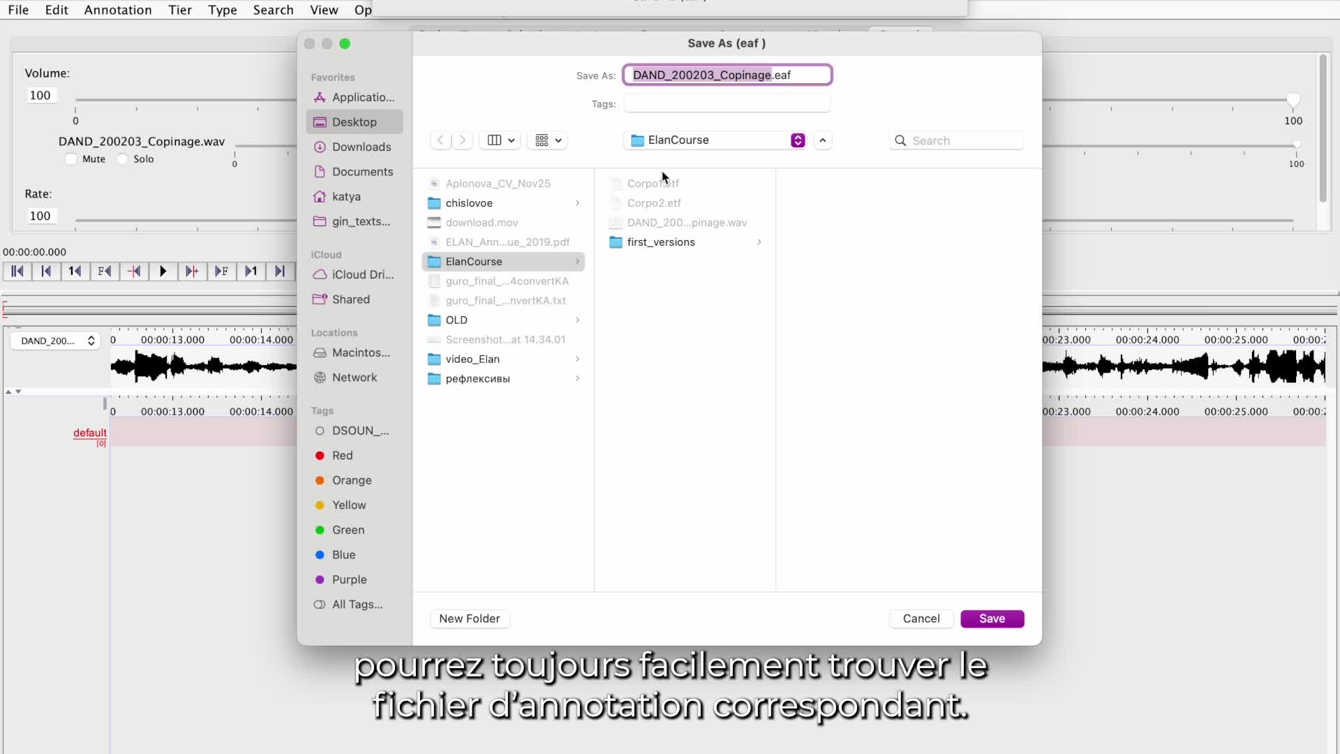Screen dimensions: 1340x754
Task: Click the Play media button
Action: (163, 271)
